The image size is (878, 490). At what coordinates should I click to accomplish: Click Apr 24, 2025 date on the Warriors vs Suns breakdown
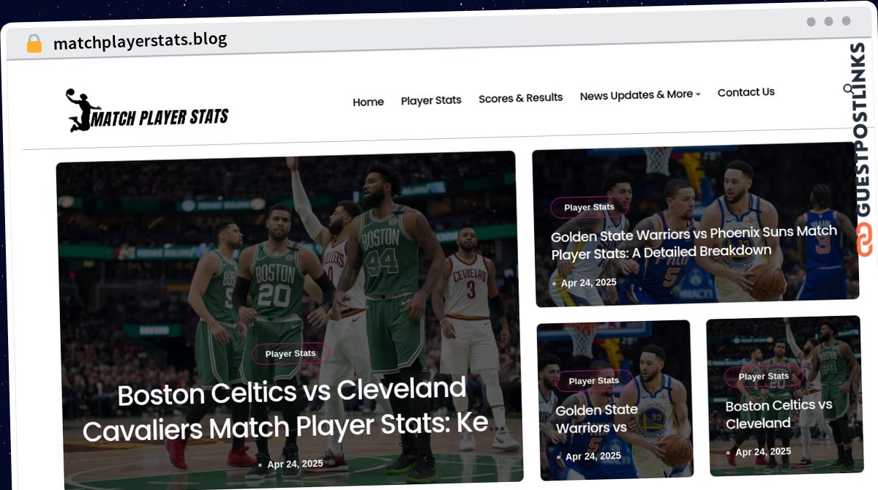[x=588, y=283]
